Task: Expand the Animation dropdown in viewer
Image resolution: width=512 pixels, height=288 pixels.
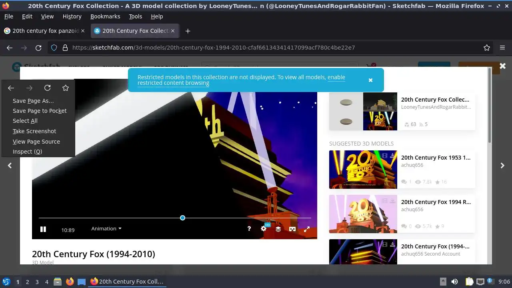Action: [x=106, y=228]
